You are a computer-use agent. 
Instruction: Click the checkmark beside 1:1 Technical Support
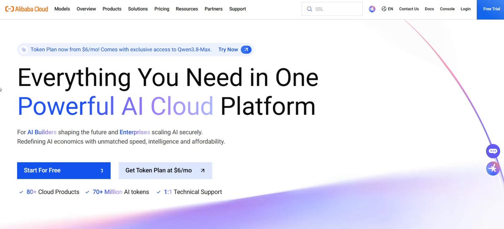click(158, 192)
